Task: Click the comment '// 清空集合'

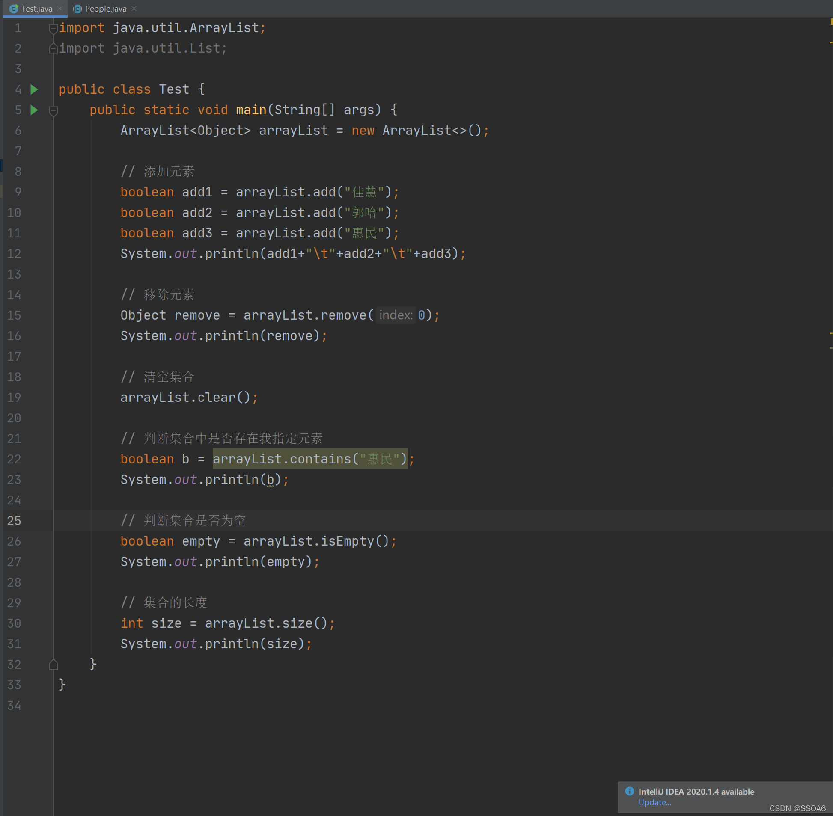Action: (x=158, y=377)
